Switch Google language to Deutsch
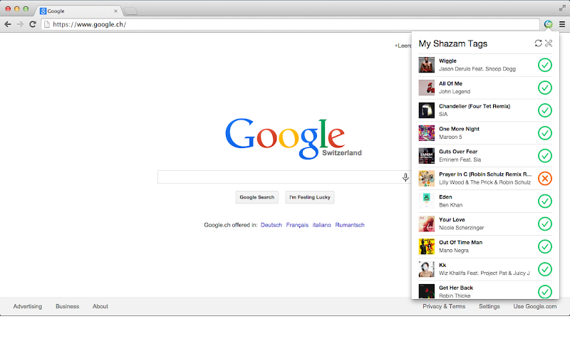This screenshot has height=356, width=570. (271, 225)
